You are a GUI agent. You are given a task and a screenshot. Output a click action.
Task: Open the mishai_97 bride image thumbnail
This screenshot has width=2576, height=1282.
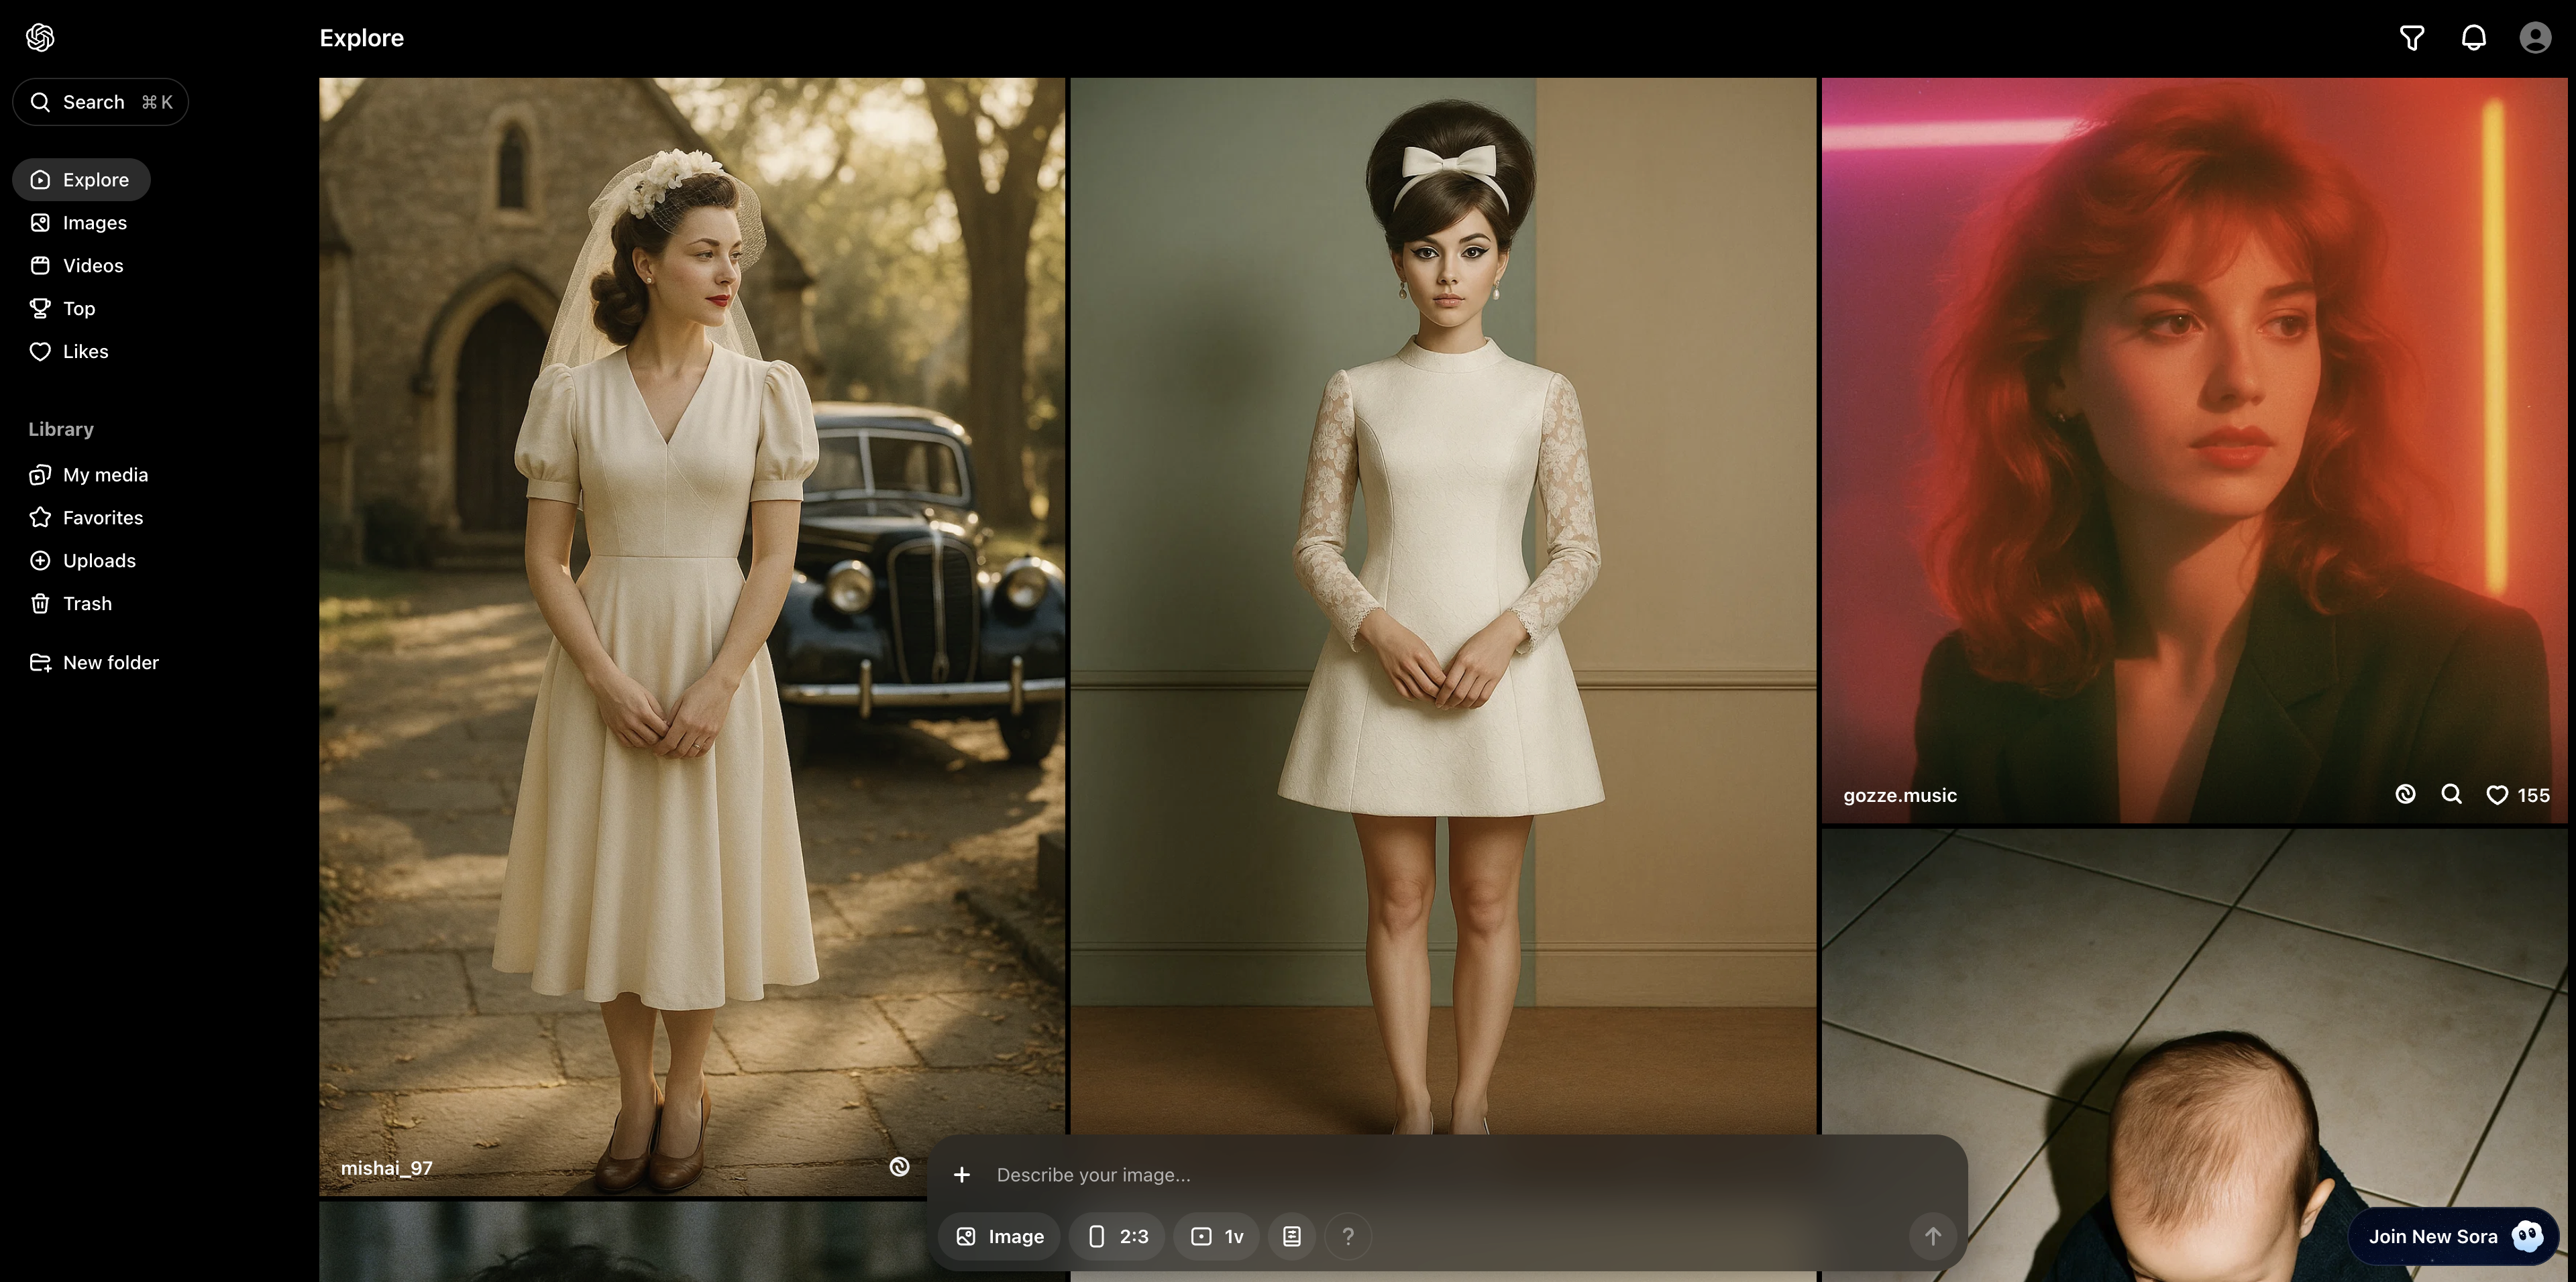pos(690,599)
